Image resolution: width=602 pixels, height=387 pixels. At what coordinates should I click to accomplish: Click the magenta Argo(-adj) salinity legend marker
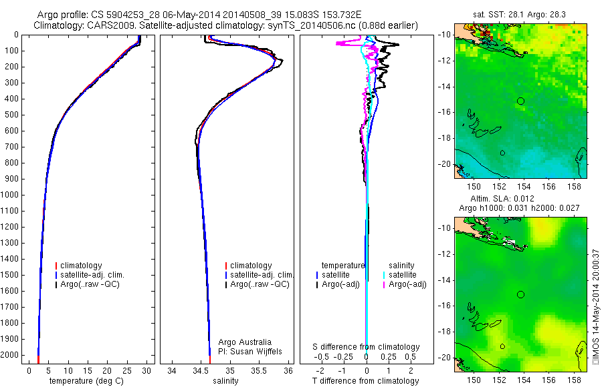click(383, 284)
